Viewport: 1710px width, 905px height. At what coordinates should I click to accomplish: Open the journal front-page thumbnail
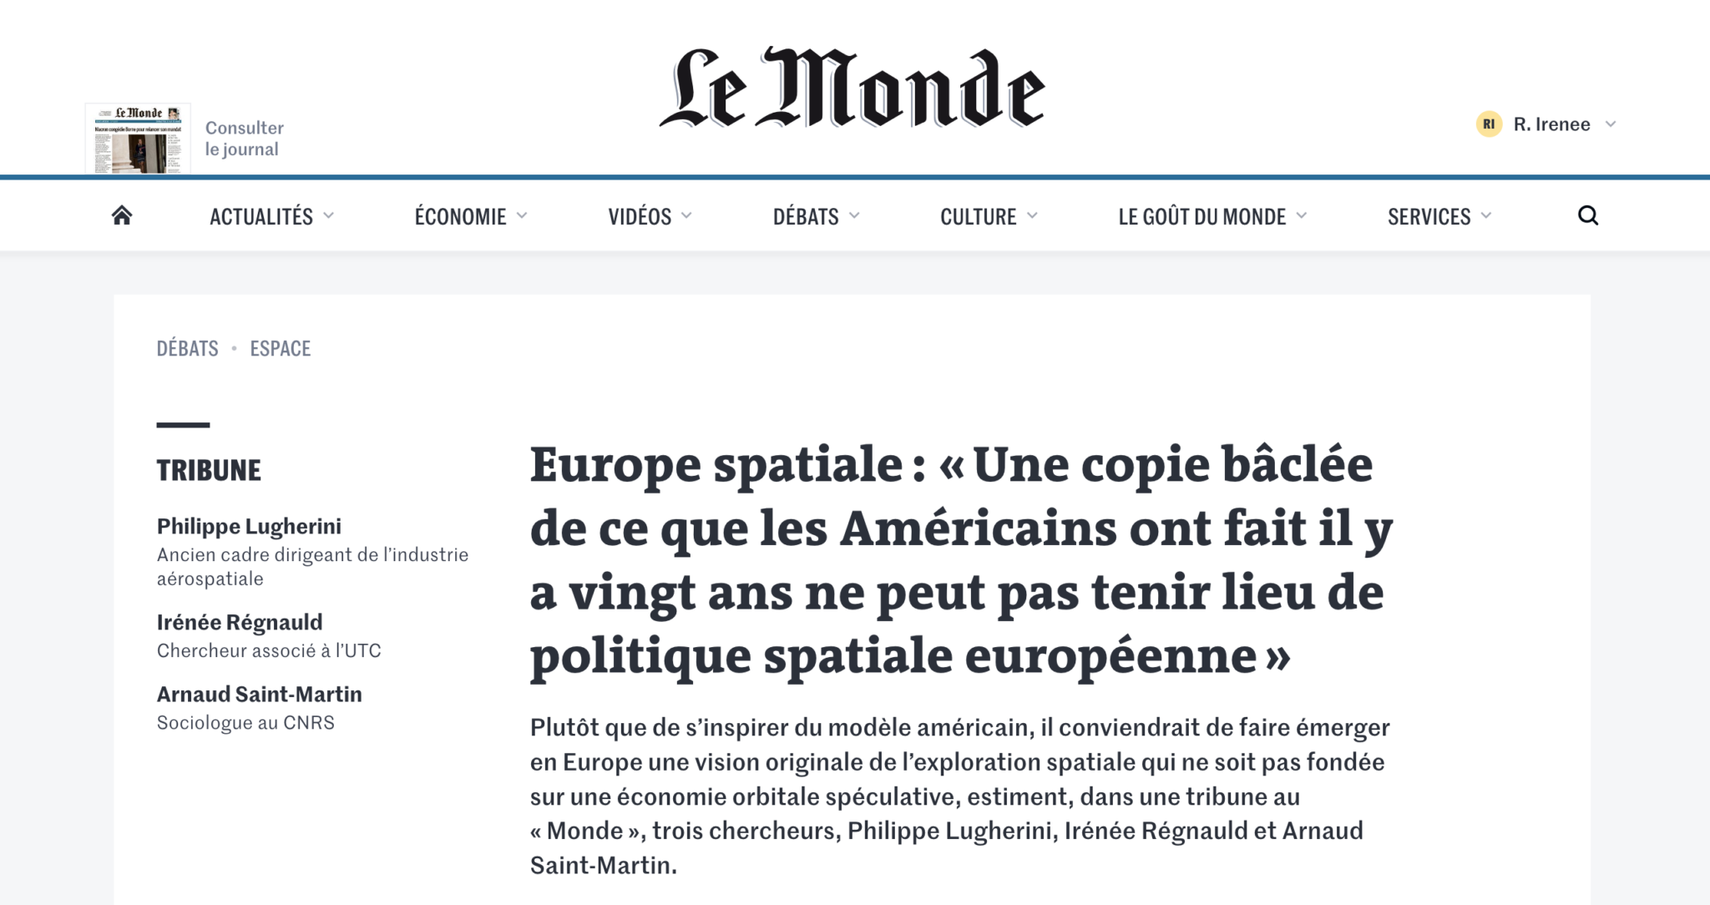coord(138,139)
